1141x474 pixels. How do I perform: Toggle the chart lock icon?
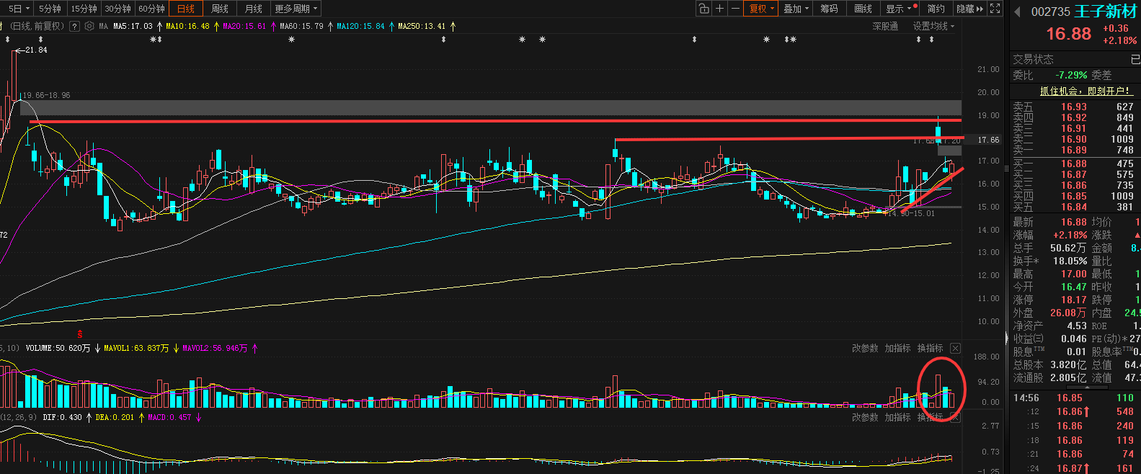point(703,9)
